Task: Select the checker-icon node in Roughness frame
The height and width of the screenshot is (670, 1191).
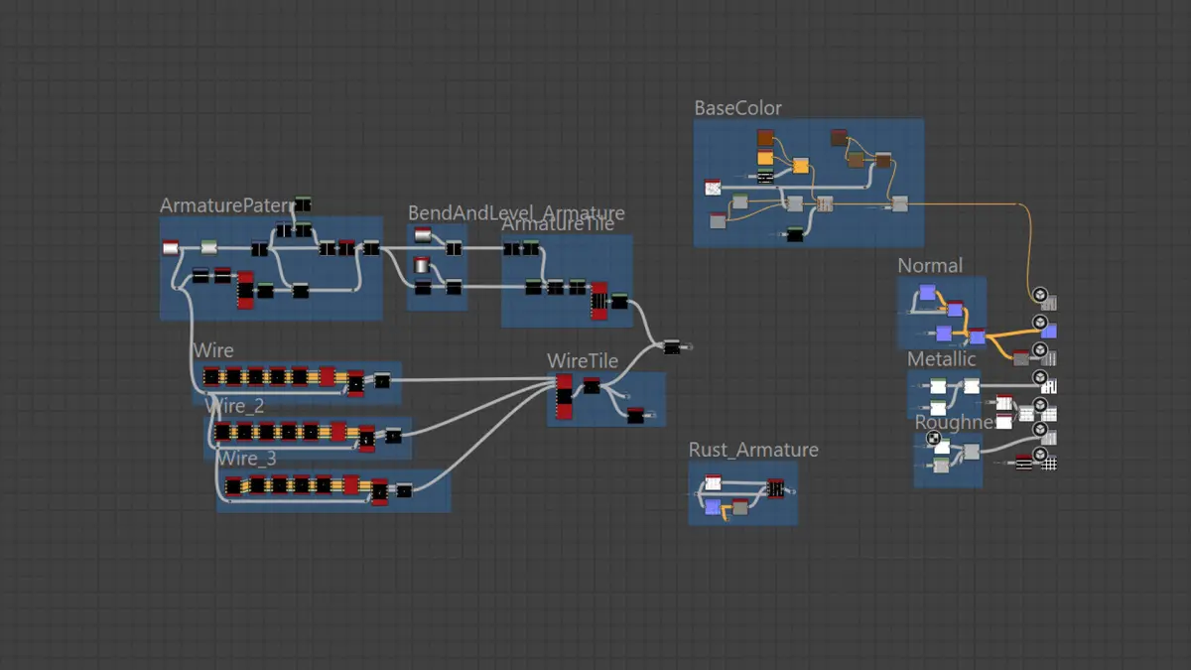Action: point(942,447)
